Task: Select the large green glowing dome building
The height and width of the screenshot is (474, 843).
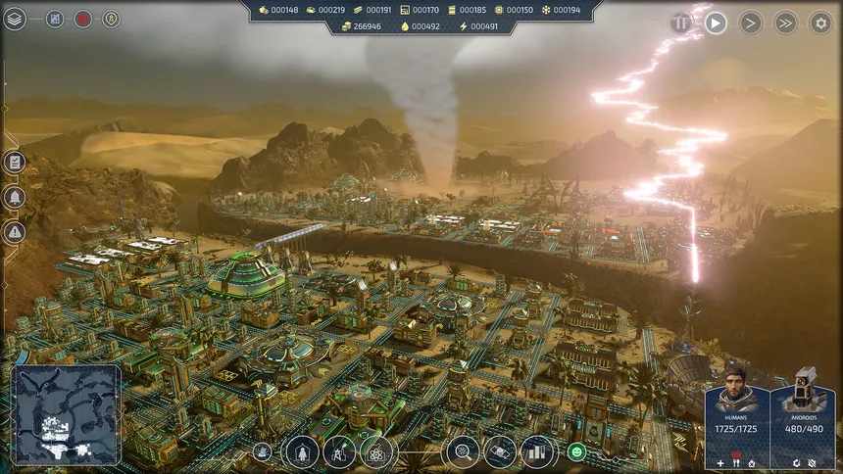Action: [x=246, y=274]
